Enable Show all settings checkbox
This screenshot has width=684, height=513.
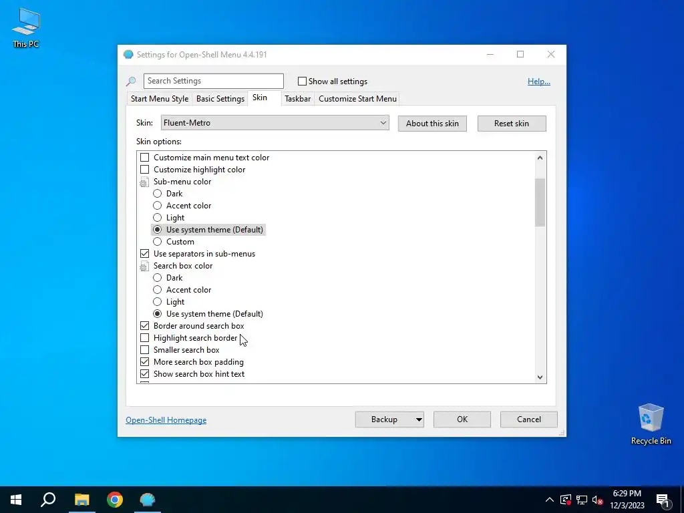(x=302, y=81)
